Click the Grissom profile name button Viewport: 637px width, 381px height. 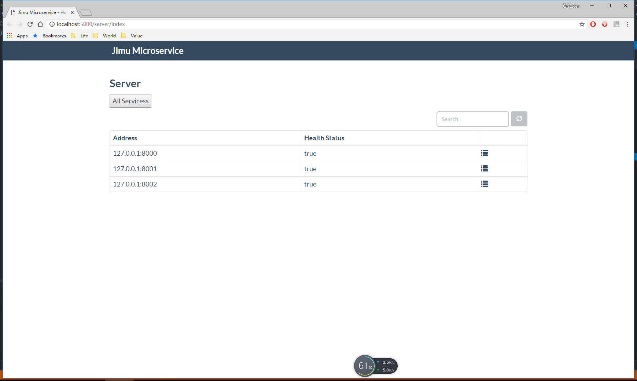pyautogui.click(x=571, y=6)
